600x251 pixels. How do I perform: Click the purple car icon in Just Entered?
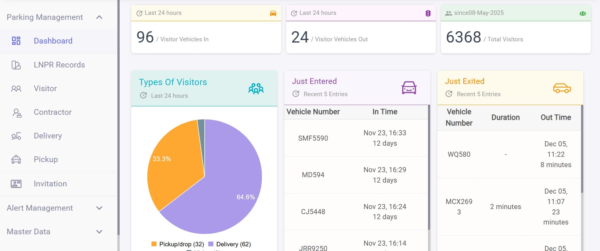[409, 88]
